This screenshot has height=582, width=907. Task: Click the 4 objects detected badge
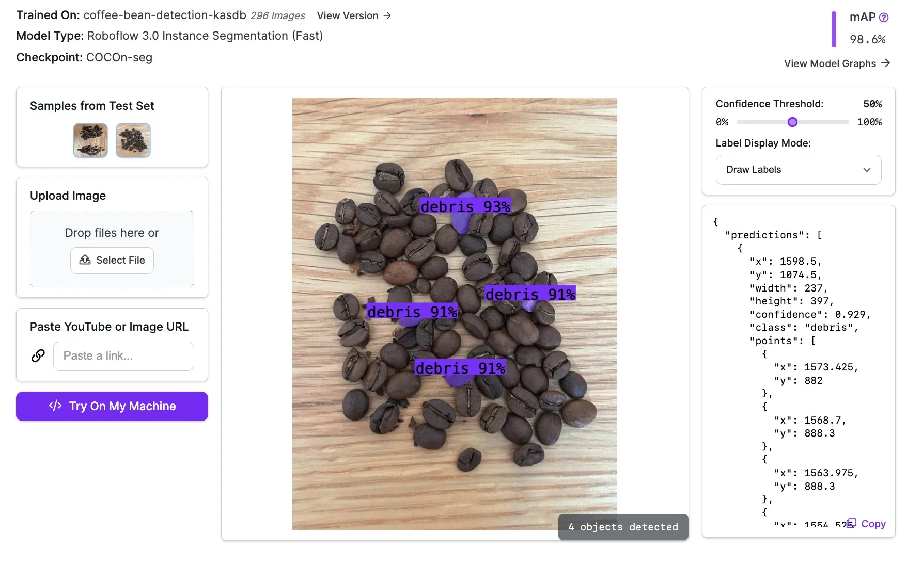point(623,527)
